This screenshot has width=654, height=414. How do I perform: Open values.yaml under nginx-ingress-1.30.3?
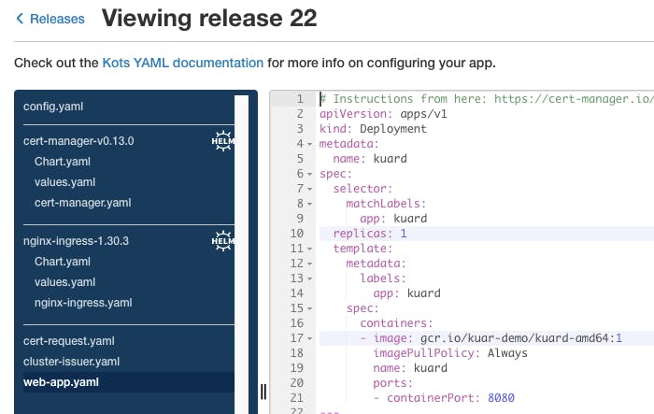pos(64,282)
